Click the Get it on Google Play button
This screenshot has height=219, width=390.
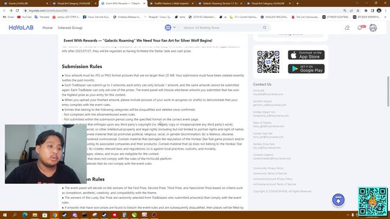pyautogui.click(x=306, y=69)
